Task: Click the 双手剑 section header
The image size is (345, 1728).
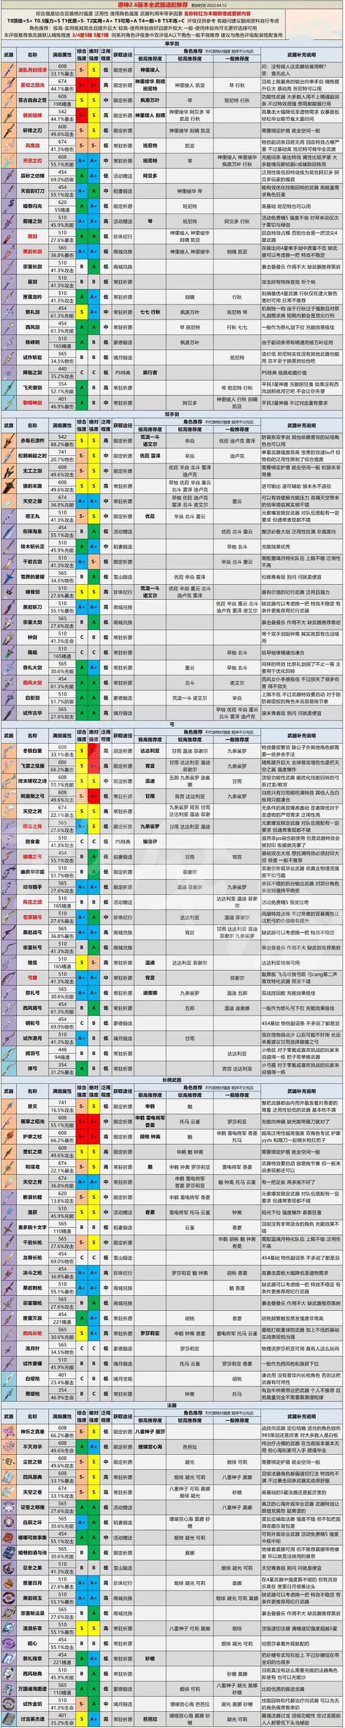Action: pyautogui.click(x=171, y=415)
